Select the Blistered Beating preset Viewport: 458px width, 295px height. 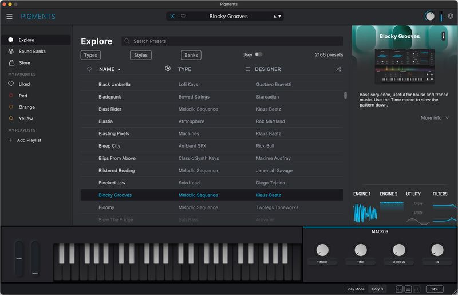(212, 171)
